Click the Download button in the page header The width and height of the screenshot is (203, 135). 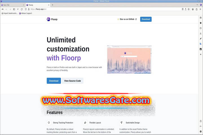[x=146, y=19]
